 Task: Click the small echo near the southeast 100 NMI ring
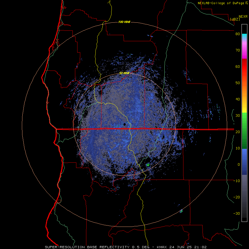(181, 211)
